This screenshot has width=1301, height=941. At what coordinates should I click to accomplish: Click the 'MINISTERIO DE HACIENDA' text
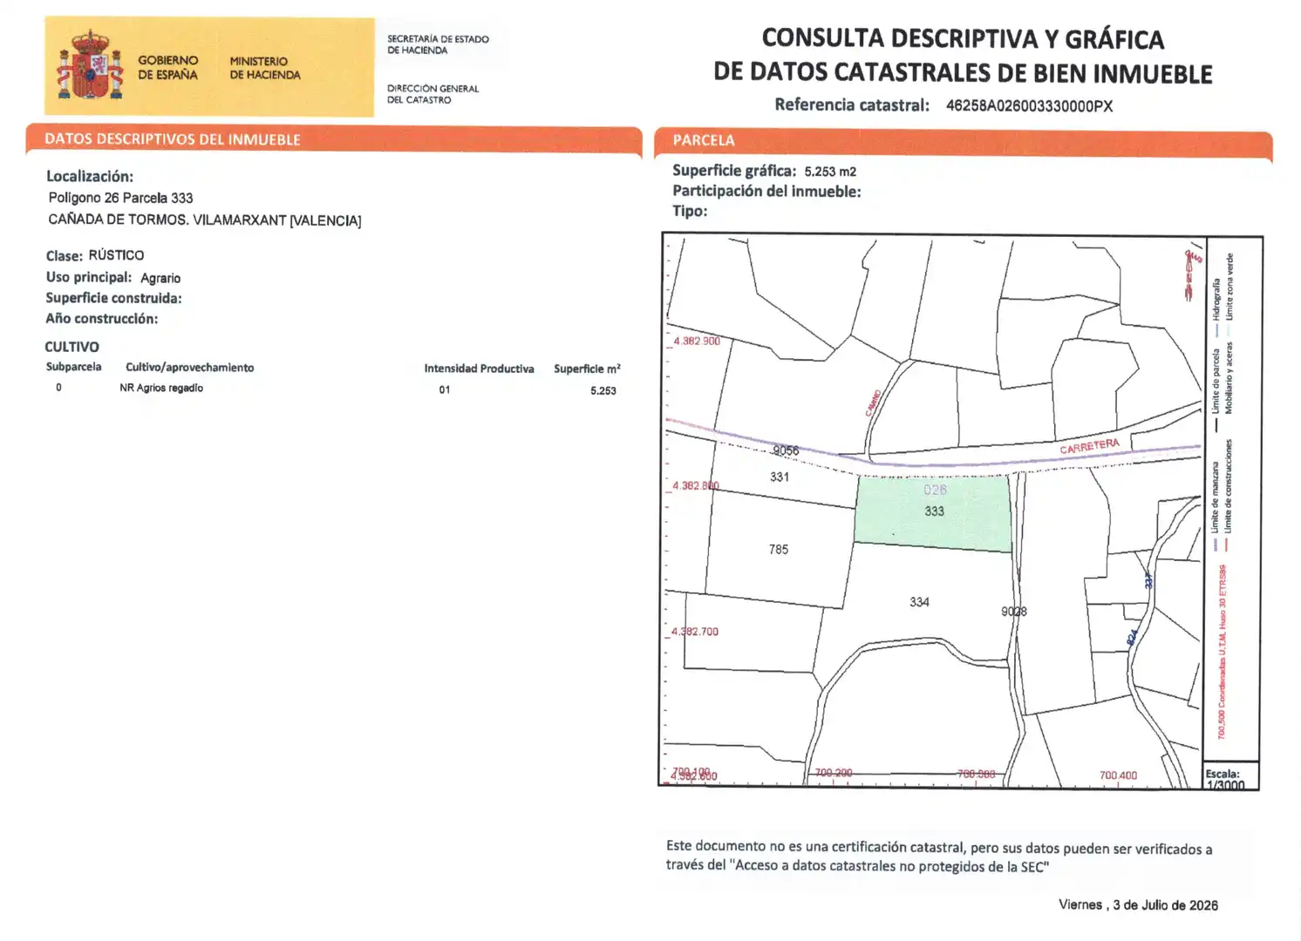265,68
